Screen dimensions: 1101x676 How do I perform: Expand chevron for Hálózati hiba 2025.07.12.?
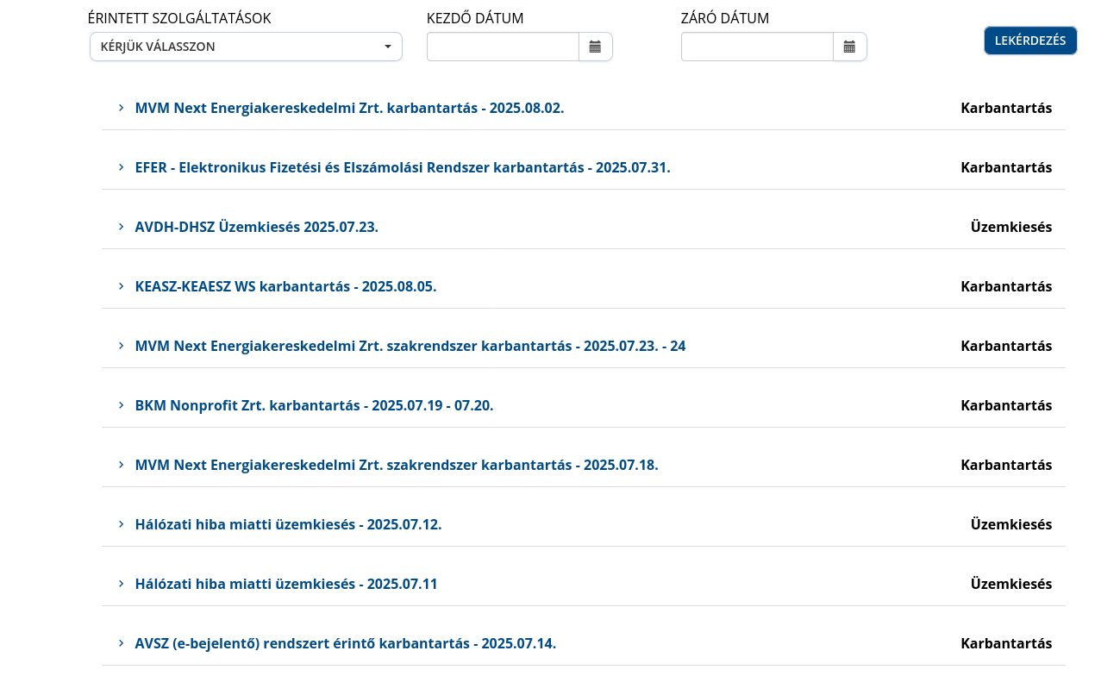coord(122,524)
